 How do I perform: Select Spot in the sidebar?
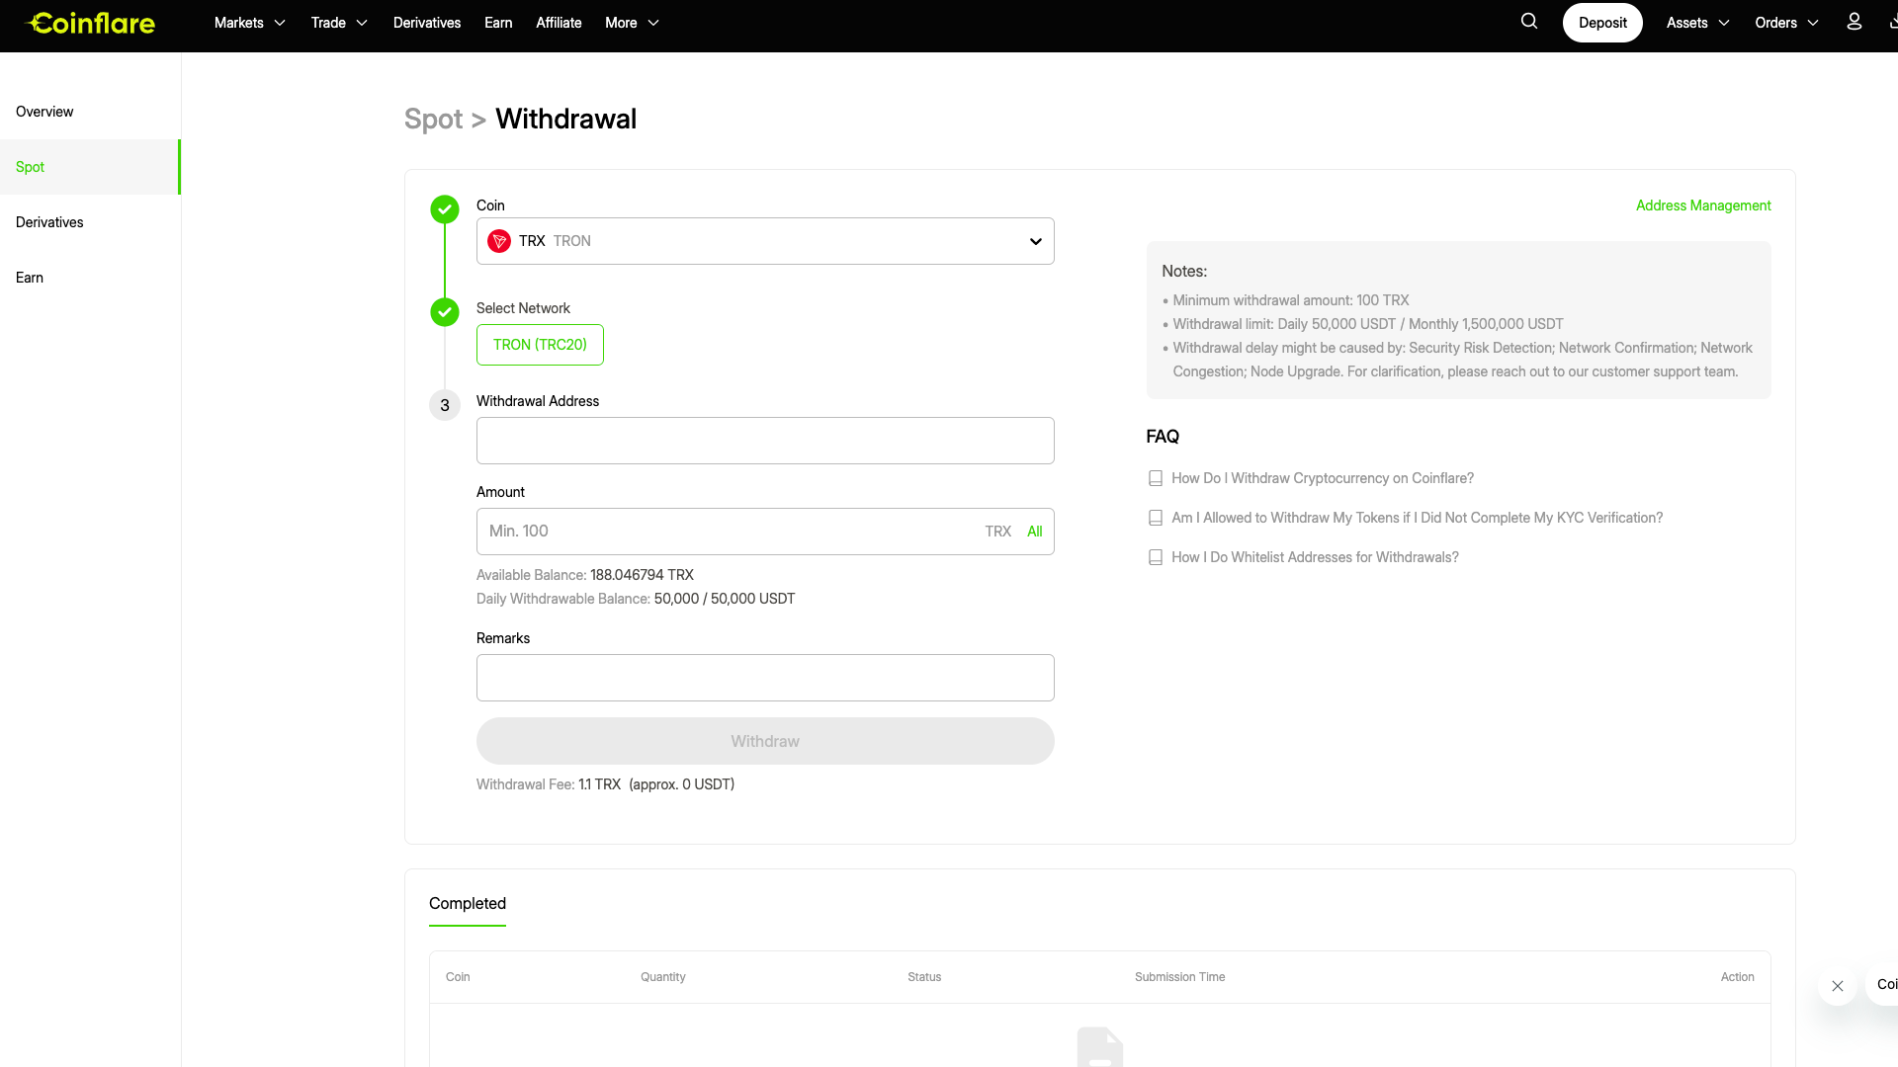click(x=90, y=167)
